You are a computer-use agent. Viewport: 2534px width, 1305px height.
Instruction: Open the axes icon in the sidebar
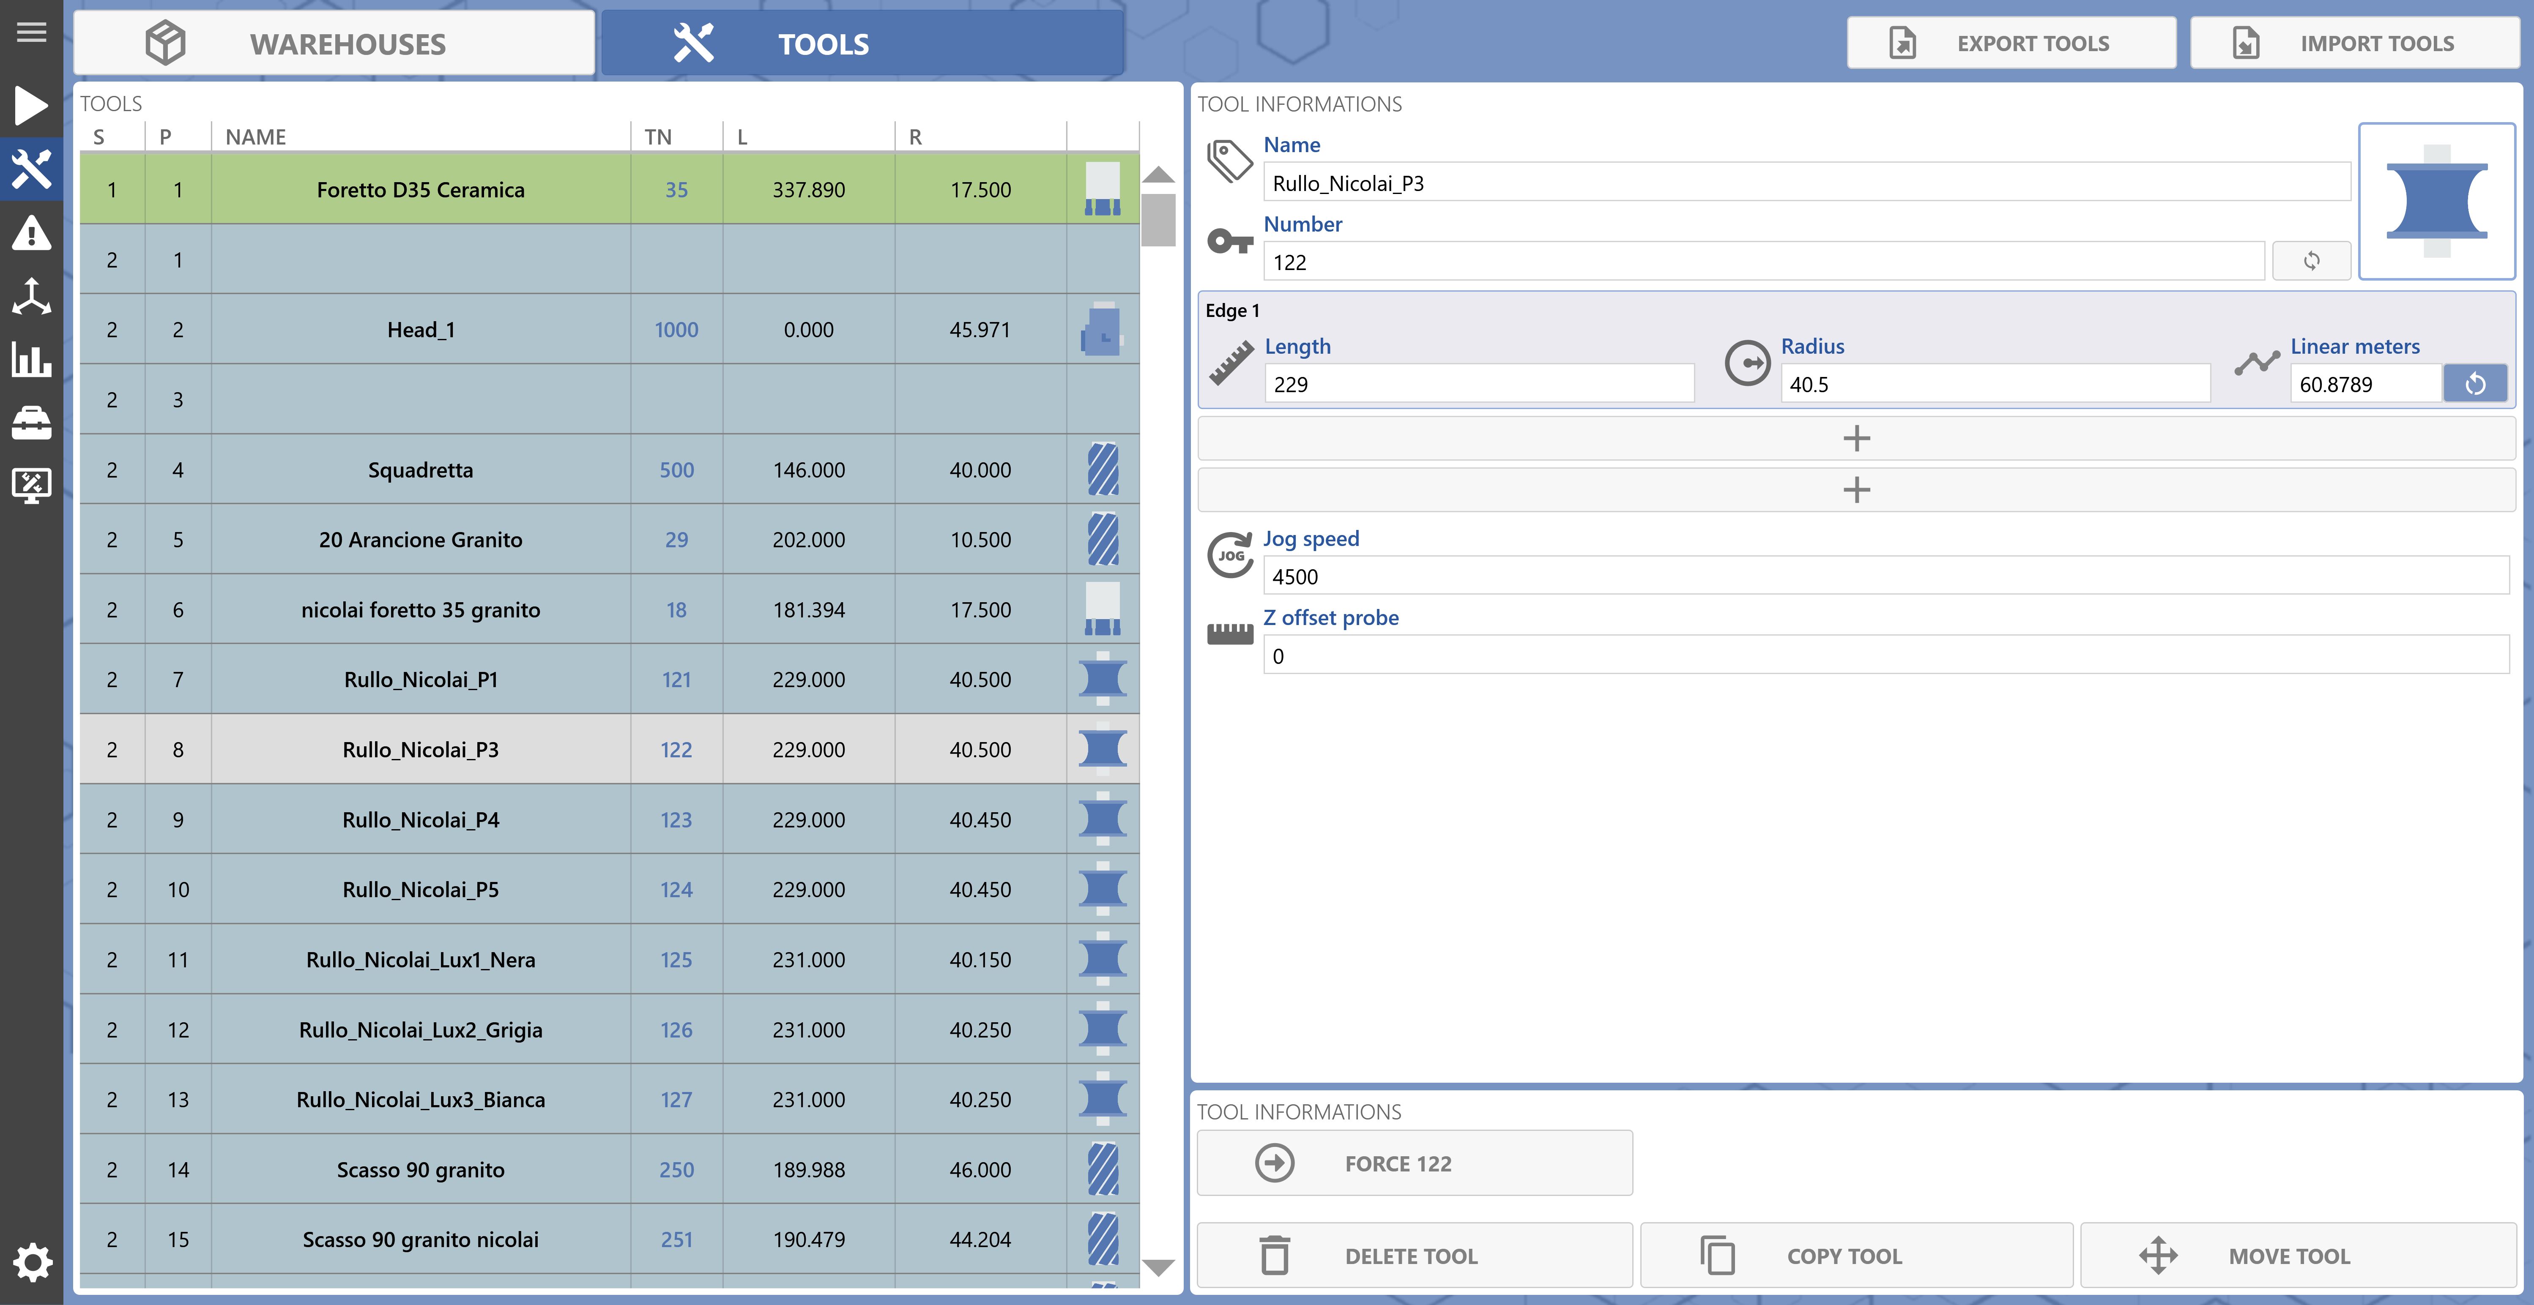[x=31, y=296]
